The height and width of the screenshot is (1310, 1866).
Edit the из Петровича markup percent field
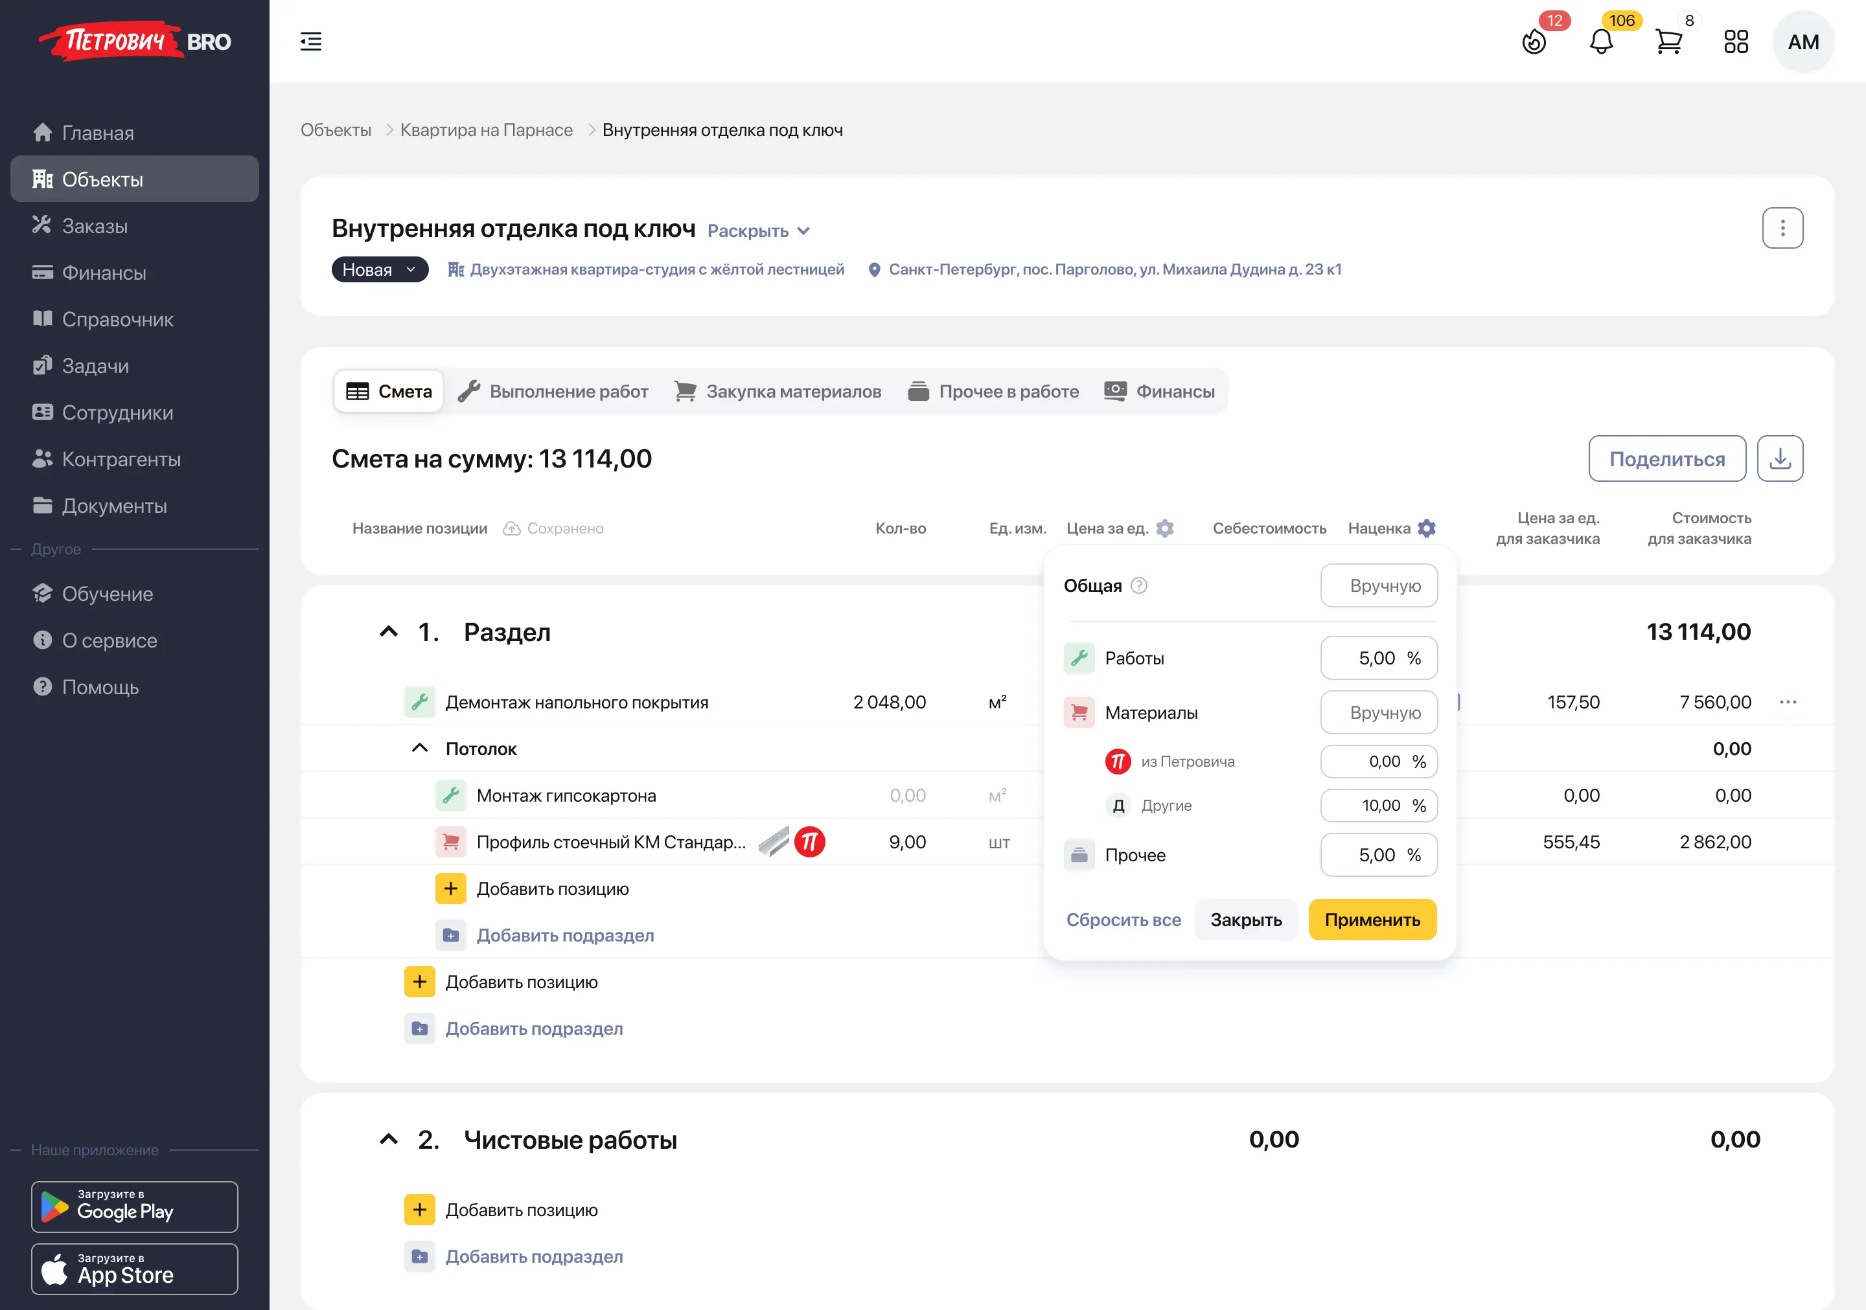point(1378,762)
